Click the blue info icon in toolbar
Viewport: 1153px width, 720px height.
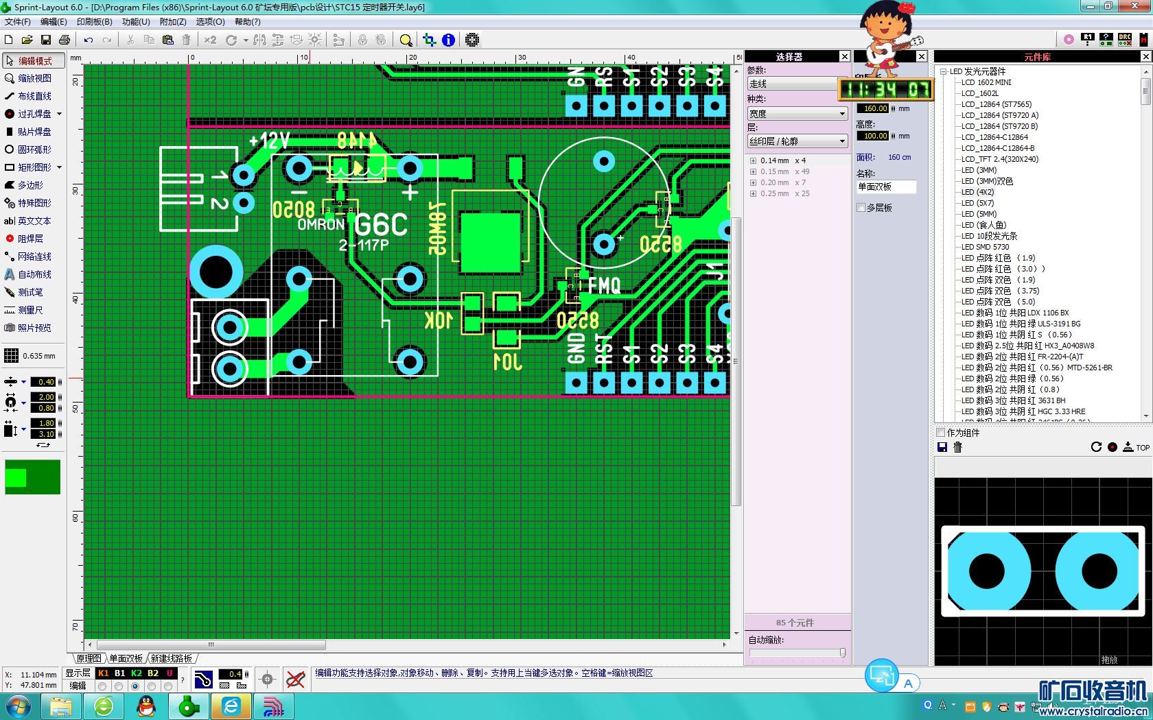click(448, 40)
